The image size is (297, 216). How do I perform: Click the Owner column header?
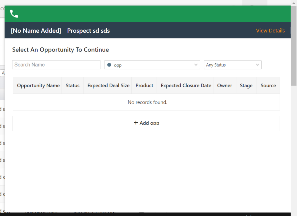pyautogui.click(x=224, y=86)
